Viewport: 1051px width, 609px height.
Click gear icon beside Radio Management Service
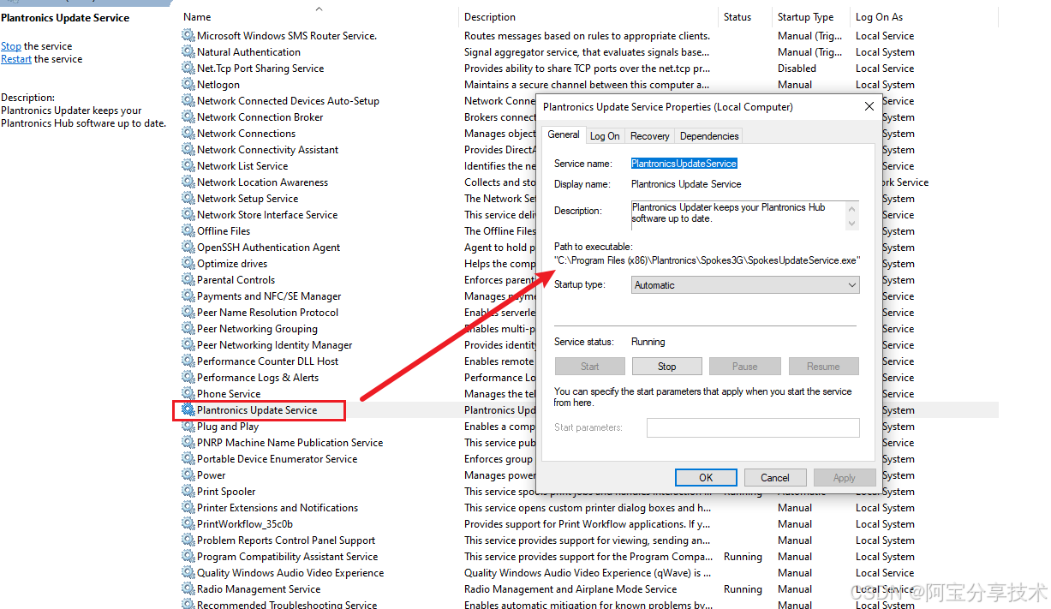tap(188, 589)
